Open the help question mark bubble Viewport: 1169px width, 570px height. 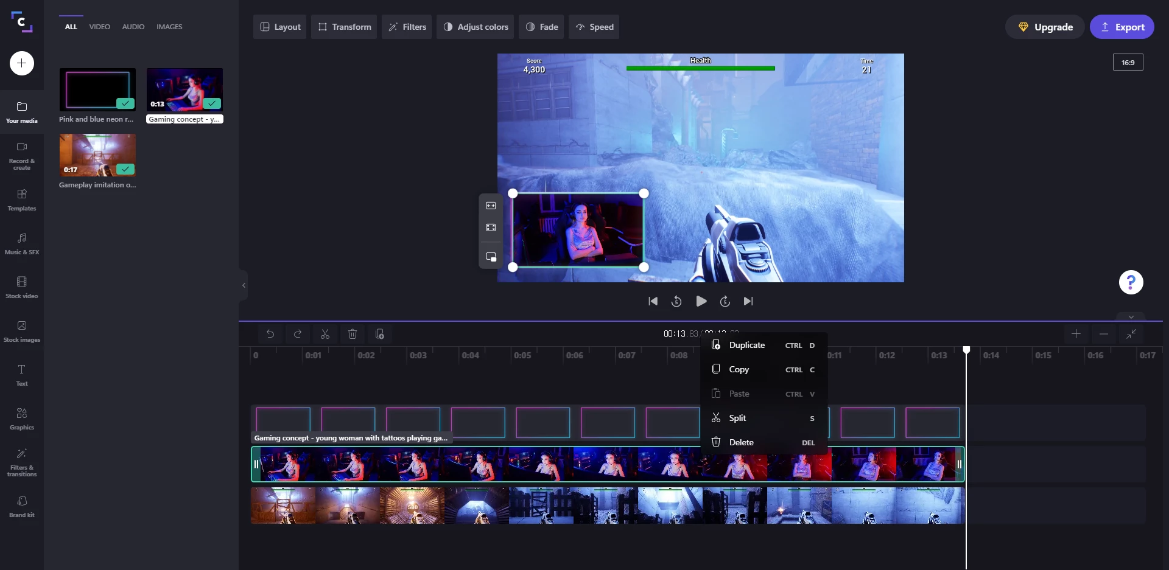pos(1131,282)
